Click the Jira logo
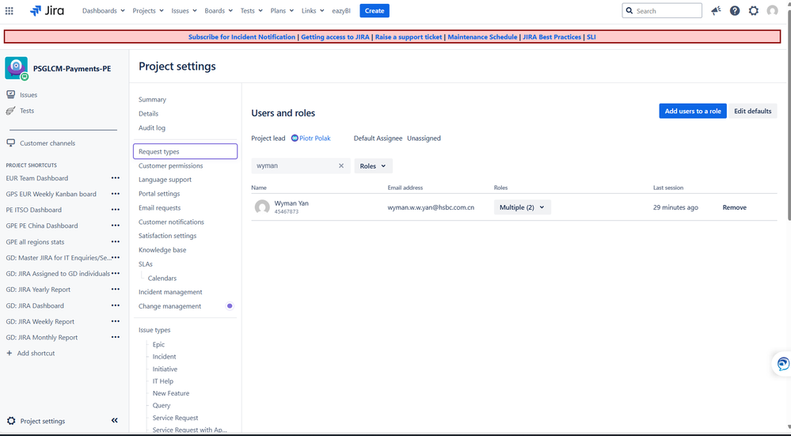This screenshot has height=436, width=791. [x=47, y=10]
